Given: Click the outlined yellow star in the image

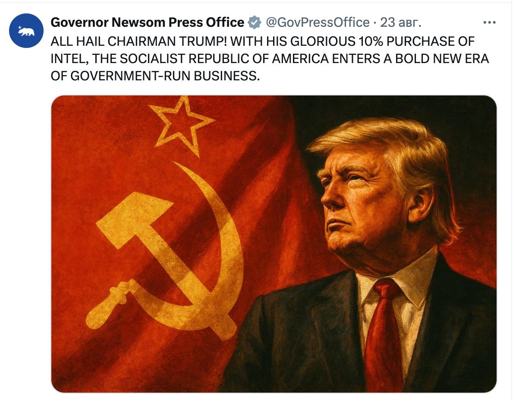Looking at the screenshot, I should [181, 126].
